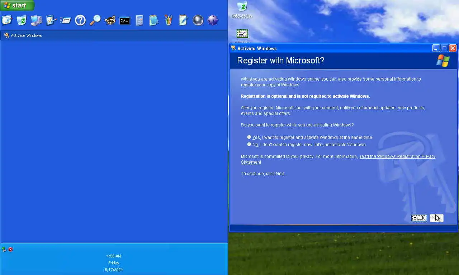This screenshot has width=459, height=275.
Task: Click the keys icon in the Activate Windows title bar
Action: [233, 48]
